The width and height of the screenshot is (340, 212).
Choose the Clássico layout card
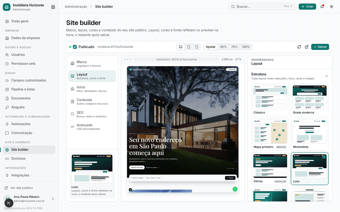[x=270, y=100]
